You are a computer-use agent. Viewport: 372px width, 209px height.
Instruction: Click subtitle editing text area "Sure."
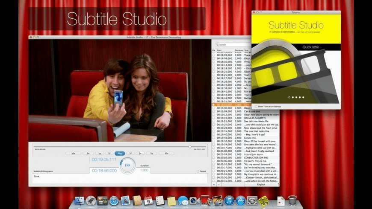[120, 178]
